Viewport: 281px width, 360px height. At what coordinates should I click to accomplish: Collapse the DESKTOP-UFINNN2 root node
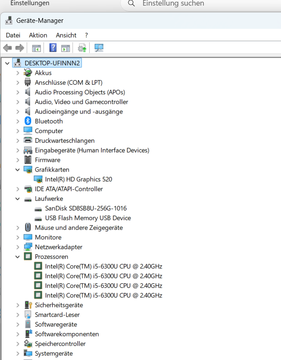point(7,63)
